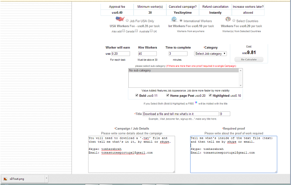
Task: Tick the Canada checkbox
Action: coord(124,31)
